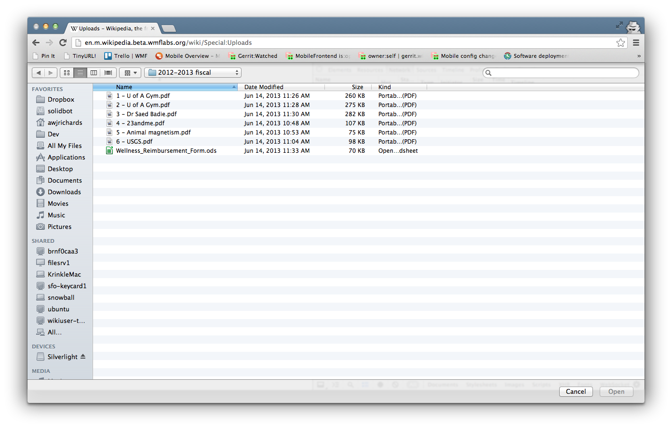Navigate back in the file dialog
This screenshot has width=672, height=428.
39,73
